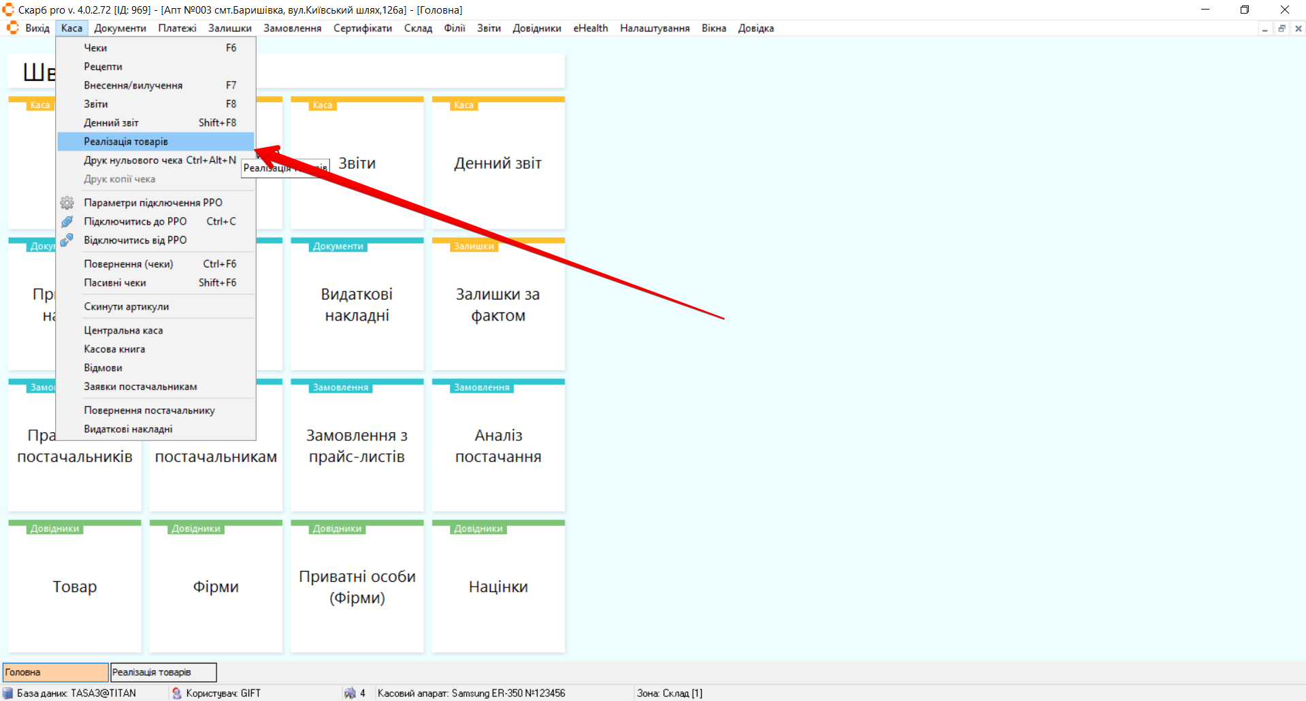Image resolution: width=1306 pixels, height=701 pixels.
Task: Open the Товар directory tile
Action: click(x=75, y=587)
